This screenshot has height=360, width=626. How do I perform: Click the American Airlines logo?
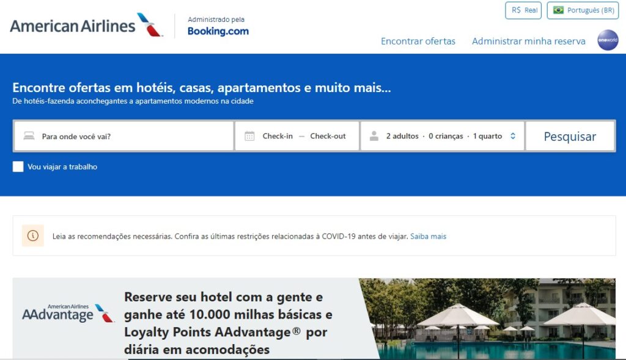(x=86, y=25)
